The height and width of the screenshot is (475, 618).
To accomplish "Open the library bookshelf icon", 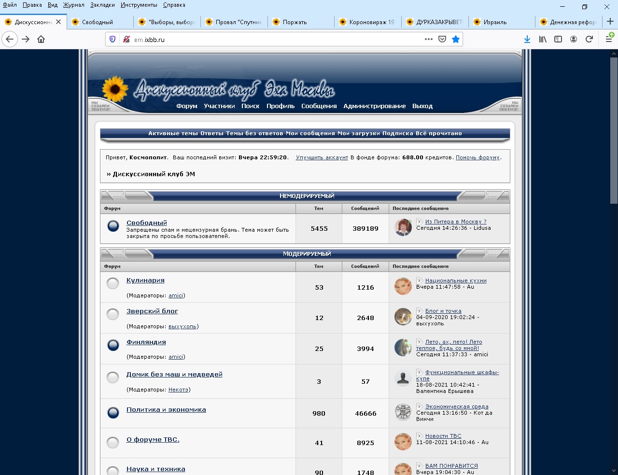I will point(543,39).
